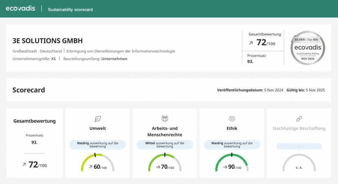Click the chain link icon above Nachhaltige Beschaffung

point(299,119)
